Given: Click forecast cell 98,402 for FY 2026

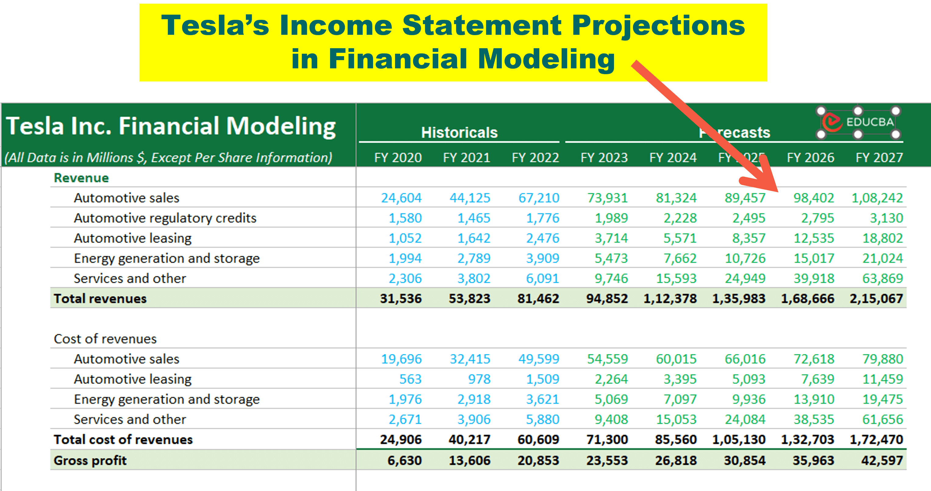Looking at the screenshot, I should 814,198.
